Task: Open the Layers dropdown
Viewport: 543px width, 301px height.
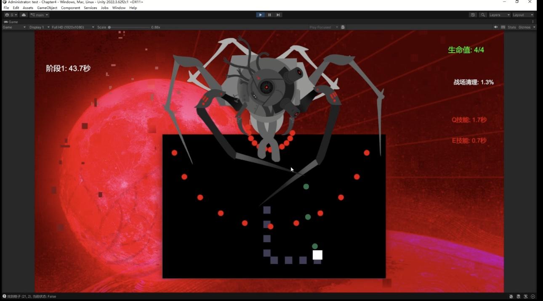Action: click(x=499, y=15)
